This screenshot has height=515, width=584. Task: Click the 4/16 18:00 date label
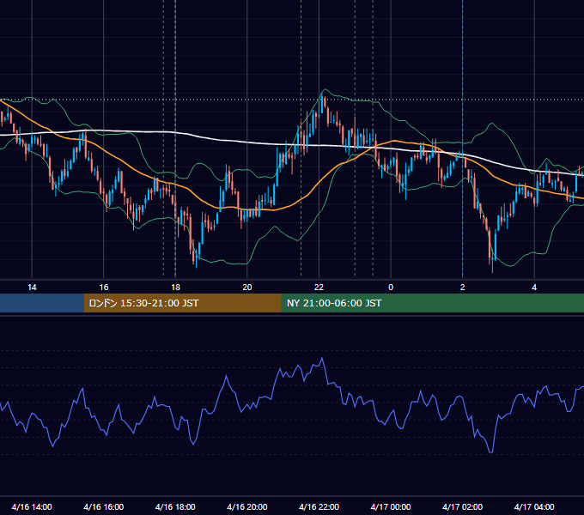(x=175, y=506)
